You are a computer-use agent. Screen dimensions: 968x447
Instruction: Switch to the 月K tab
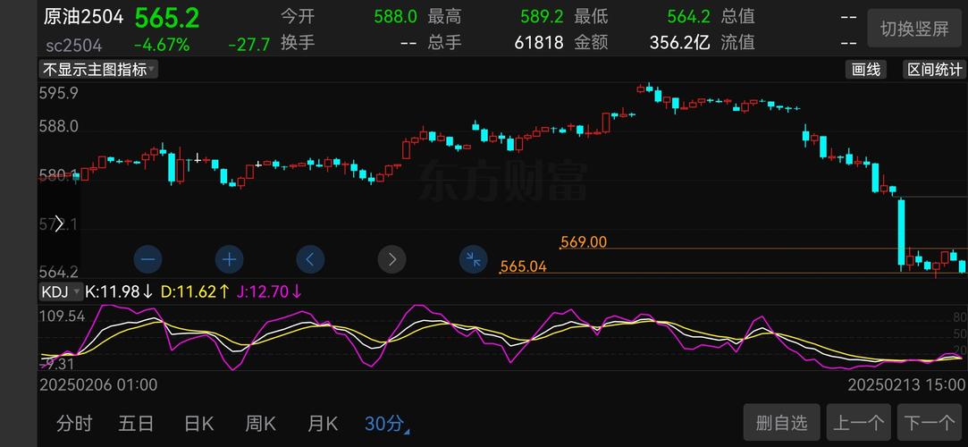tap(323, 424)
